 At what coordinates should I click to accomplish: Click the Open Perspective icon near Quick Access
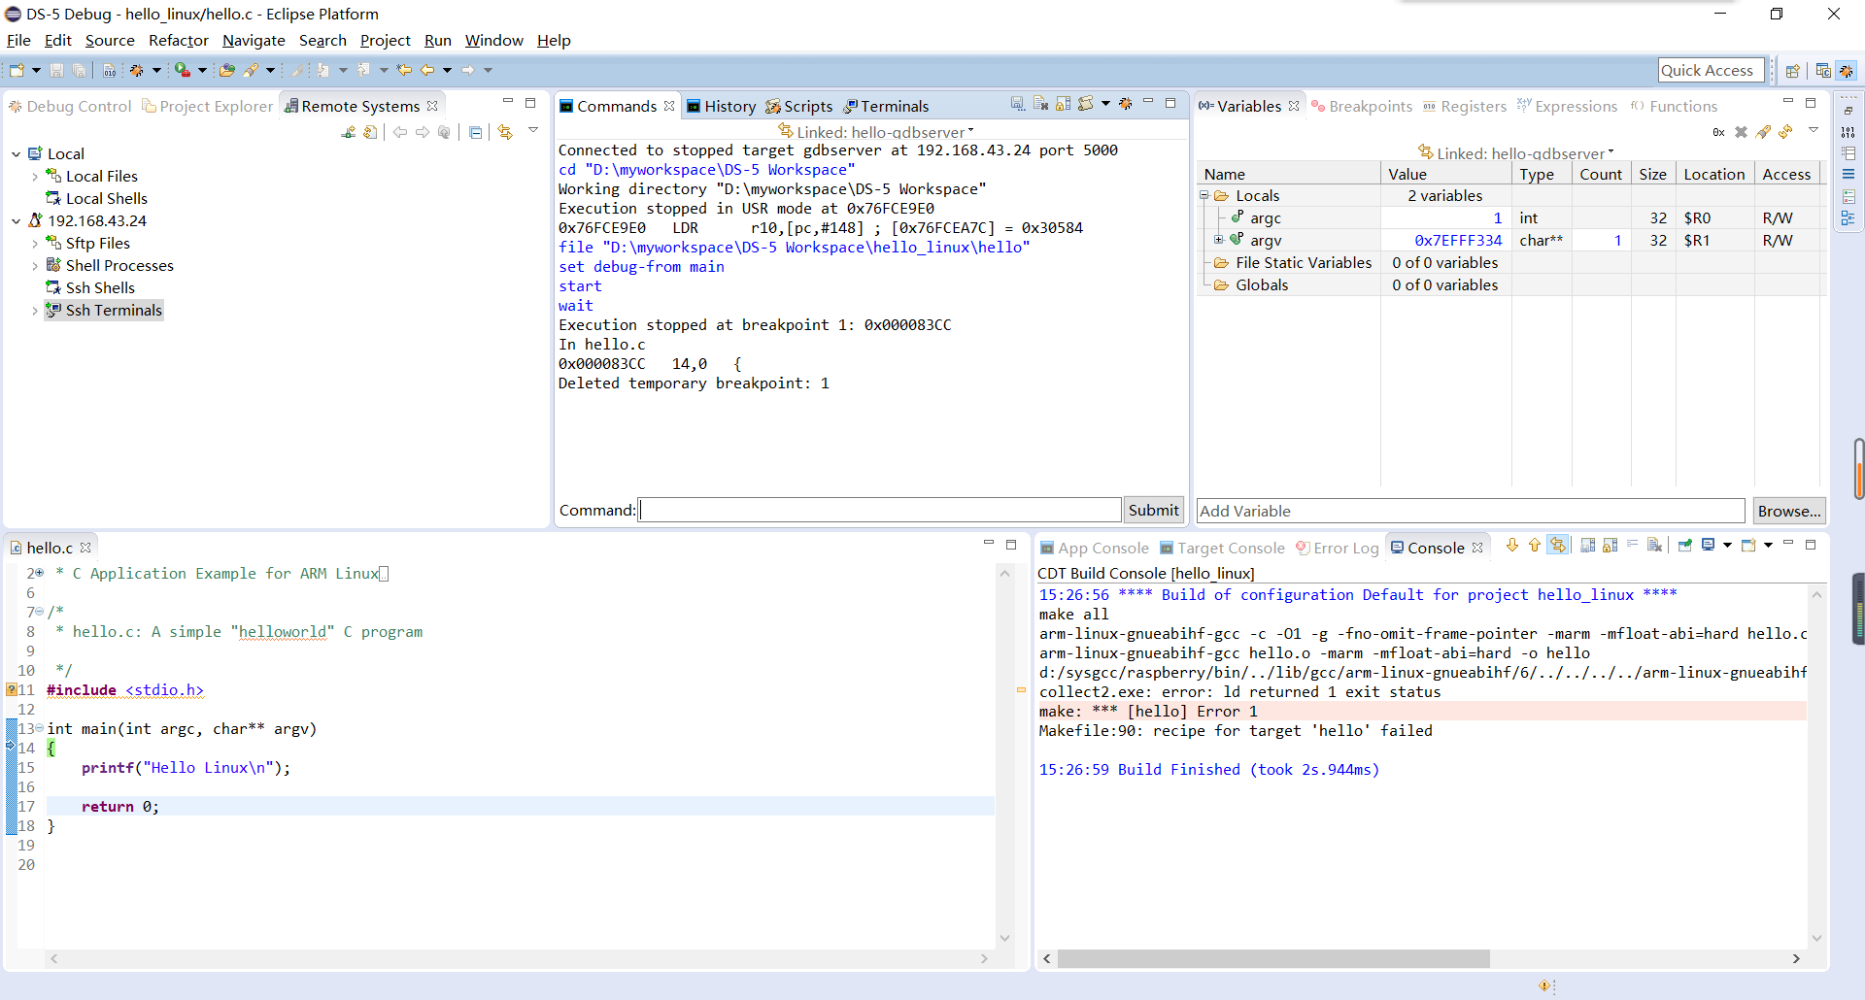tap(1793, 70)
